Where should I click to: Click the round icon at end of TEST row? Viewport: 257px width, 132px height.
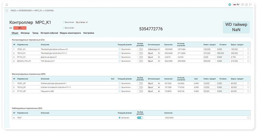point(248,118)
